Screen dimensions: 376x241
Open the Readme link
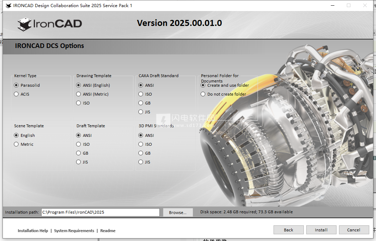pos(108,231)
